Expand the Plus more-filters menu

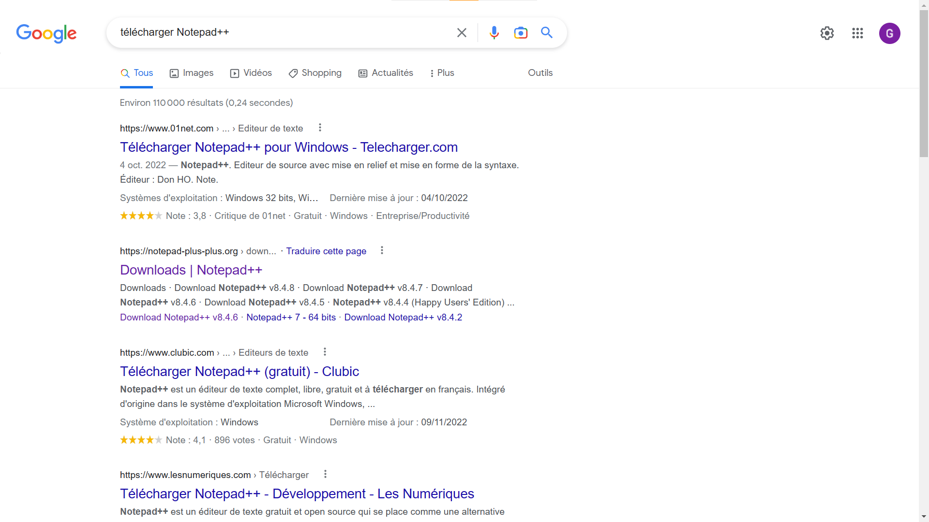tap(442, 73)
